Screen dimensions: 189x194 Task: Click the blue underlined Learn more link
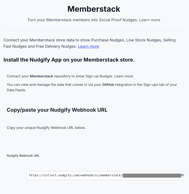[89, 46]
